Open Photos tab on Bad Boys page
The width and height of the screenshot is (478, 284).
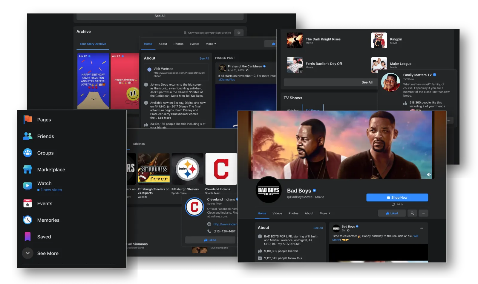pyautogui.click(x=293, y=213)
